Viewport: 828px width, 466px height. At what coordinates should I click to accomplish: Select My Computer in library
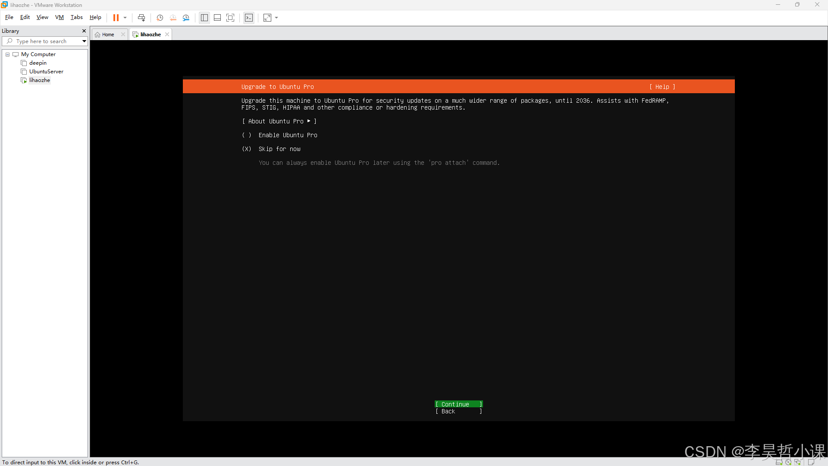[38, 54]
